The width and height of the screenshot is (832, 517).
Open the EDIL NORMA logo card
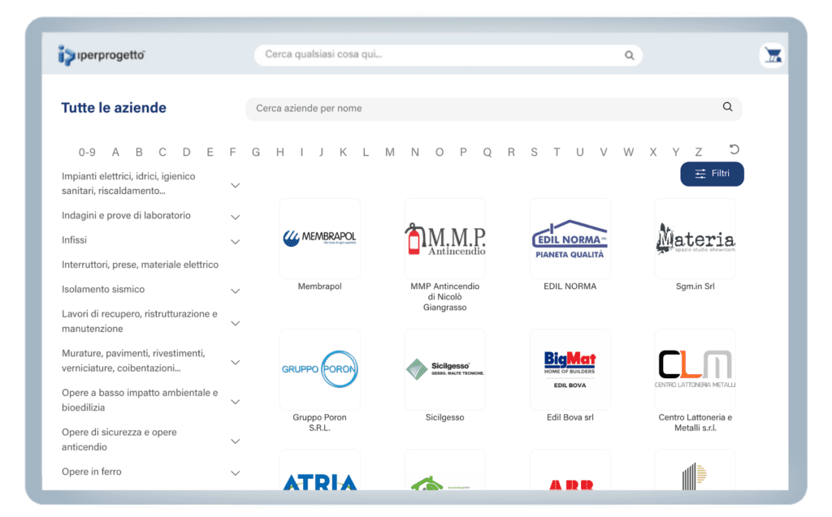570,238
